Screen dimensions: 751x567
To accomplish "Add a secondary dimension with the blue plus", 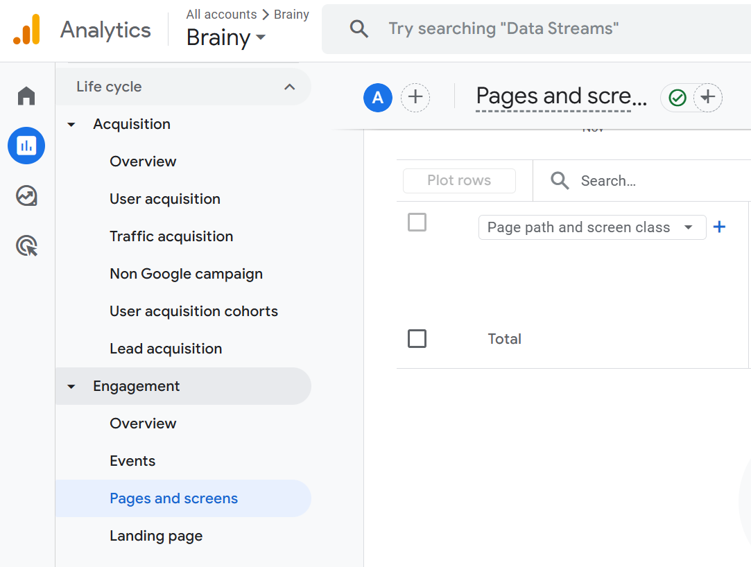I will [719, 227].
